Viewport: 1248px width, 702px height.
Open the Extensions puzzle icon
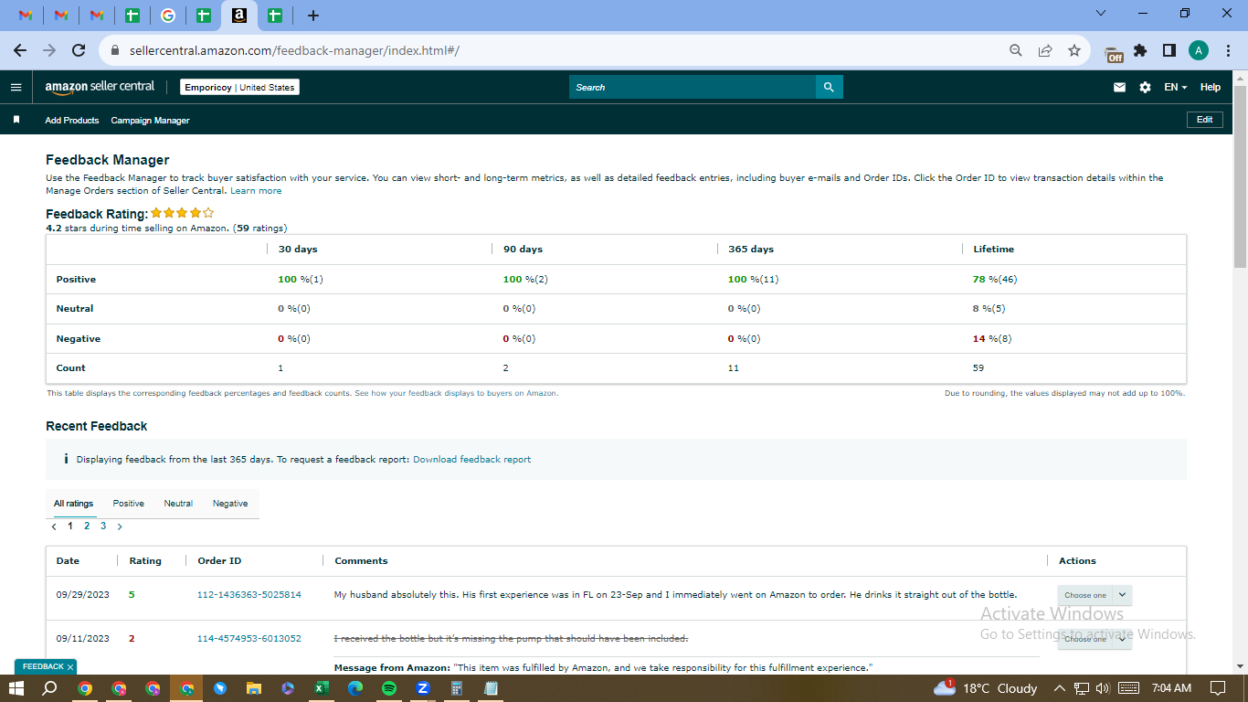pyautogui.click(x=1140, y=50)
